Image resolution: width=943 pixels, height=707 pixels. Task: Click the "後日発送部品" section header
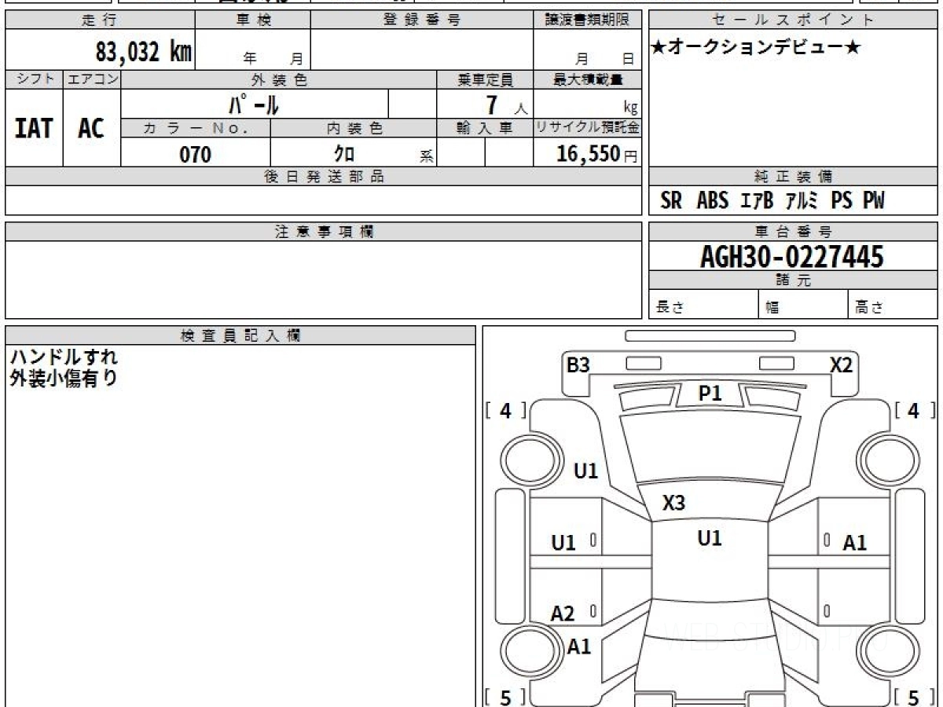click(323, 177)
